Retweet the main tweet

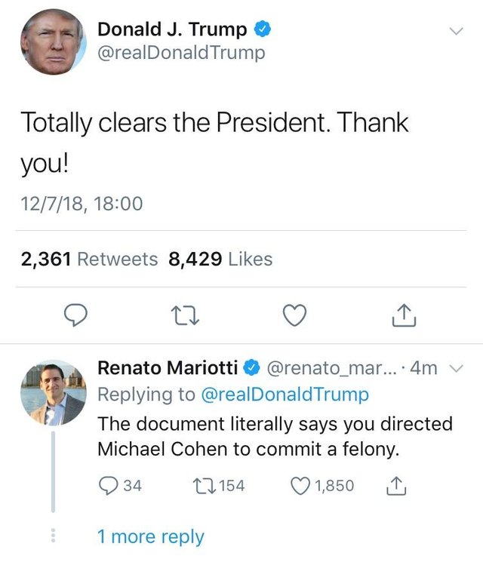coord(185,316)
